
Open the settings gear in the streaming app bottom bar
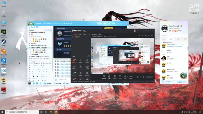coord(144,77)
